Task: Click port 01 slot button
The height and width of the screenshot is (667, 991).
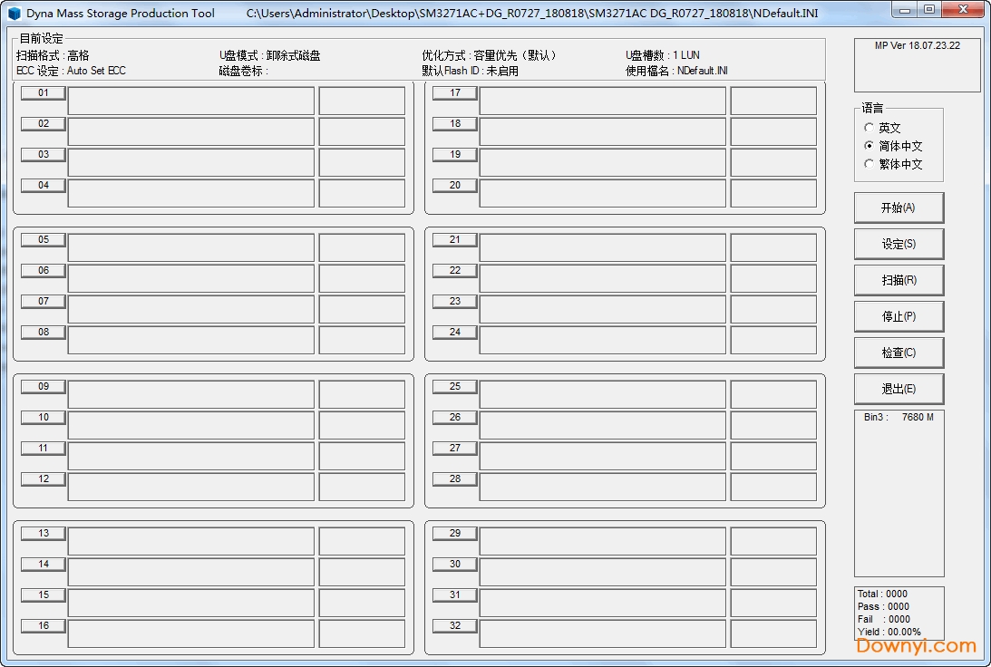Action: click(44, 93)
